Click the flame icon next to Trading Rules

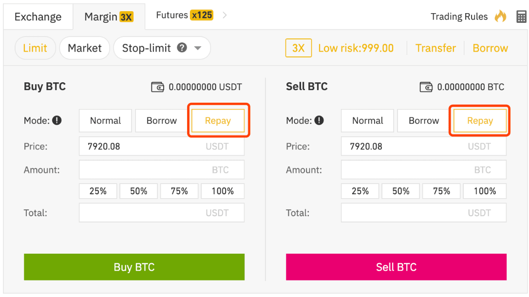tap(501, 16)
